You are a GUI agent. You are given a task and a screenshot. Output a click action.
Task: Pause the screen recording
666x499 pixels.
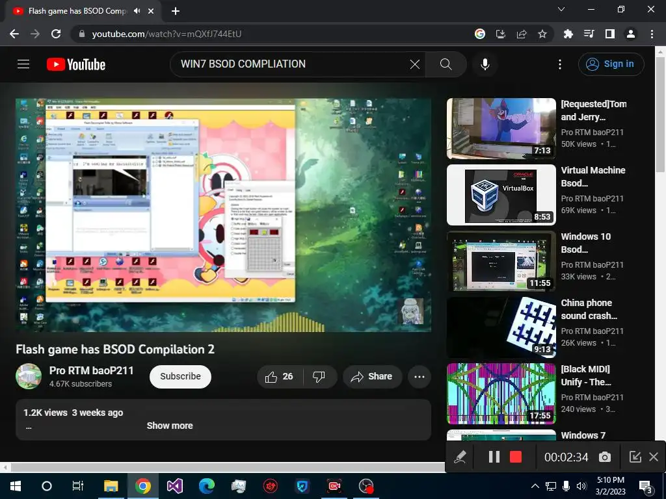(494, 457)
